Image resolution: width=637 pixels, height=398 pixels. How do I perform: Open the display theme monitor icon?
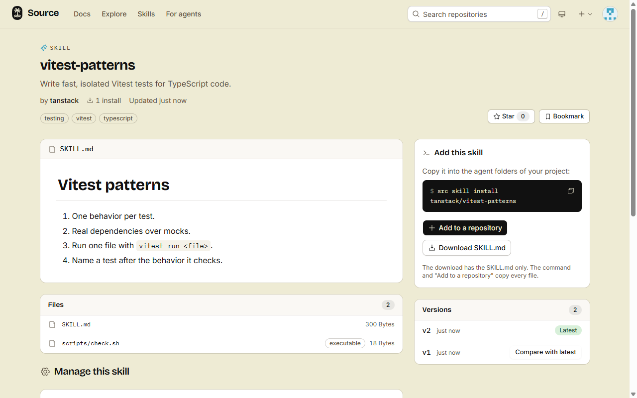click(562, 14)
